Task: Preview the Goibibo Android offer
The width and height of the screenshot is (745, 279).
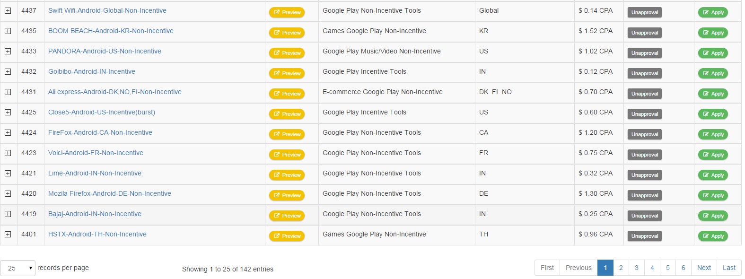Action: (x=287, y=73)
